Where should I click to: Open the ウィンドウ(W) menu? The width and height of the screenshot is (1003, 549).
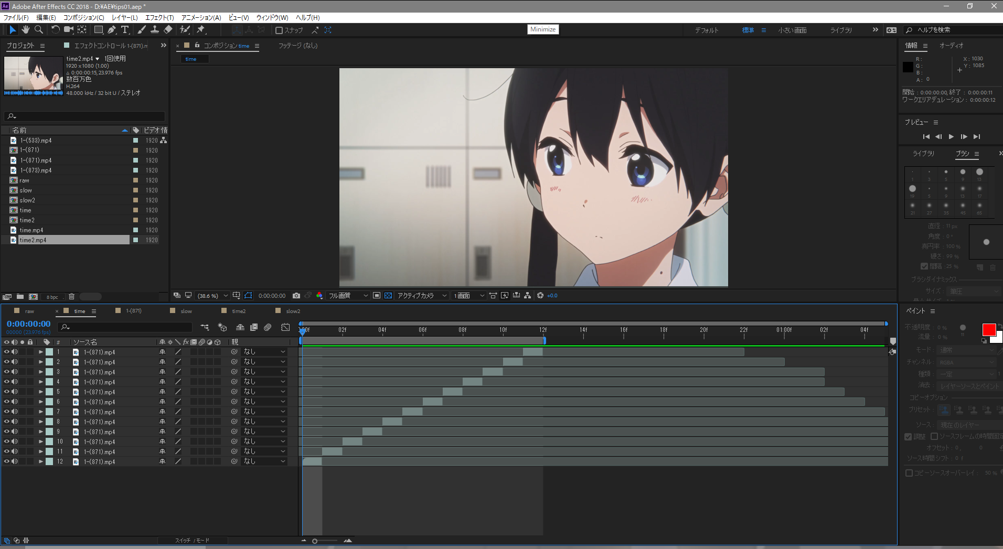272,17
